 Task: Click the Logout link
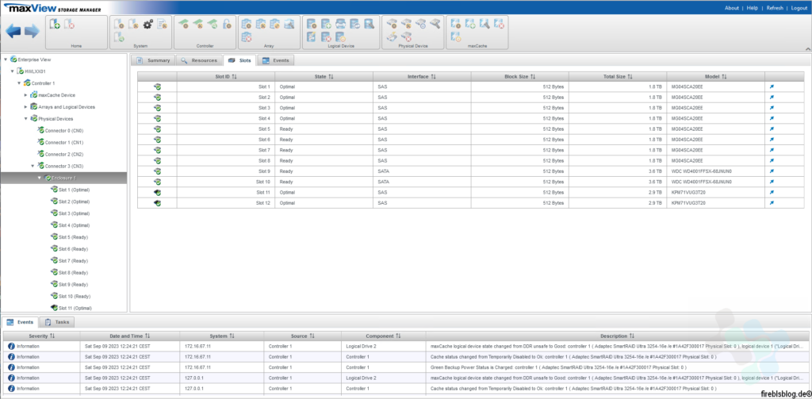[x=799, y=8]
